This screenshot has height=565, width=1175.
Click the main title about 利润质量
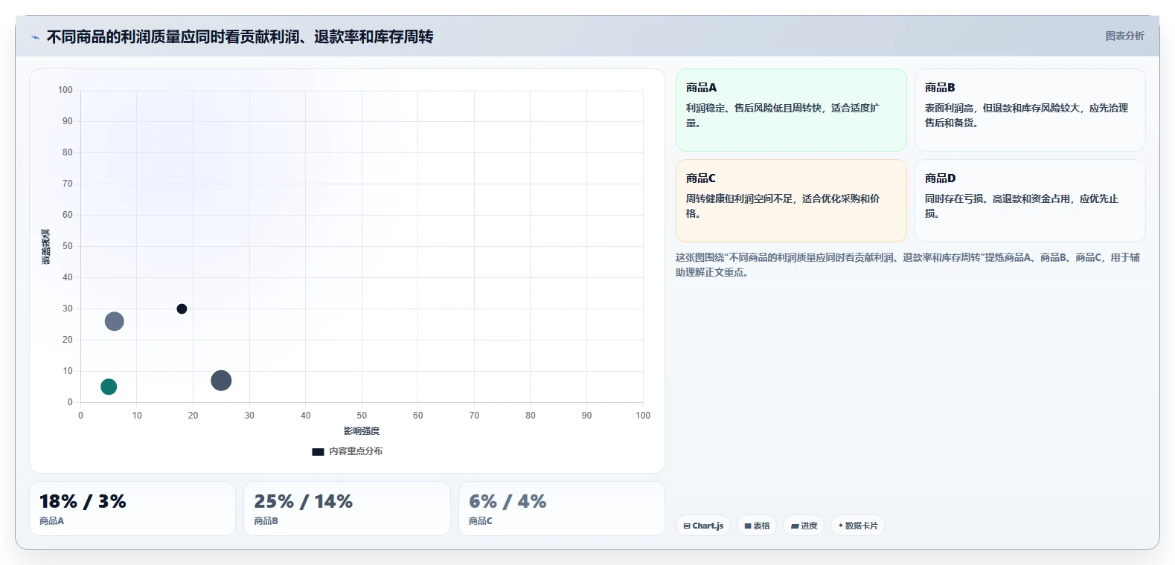[240, 36]
